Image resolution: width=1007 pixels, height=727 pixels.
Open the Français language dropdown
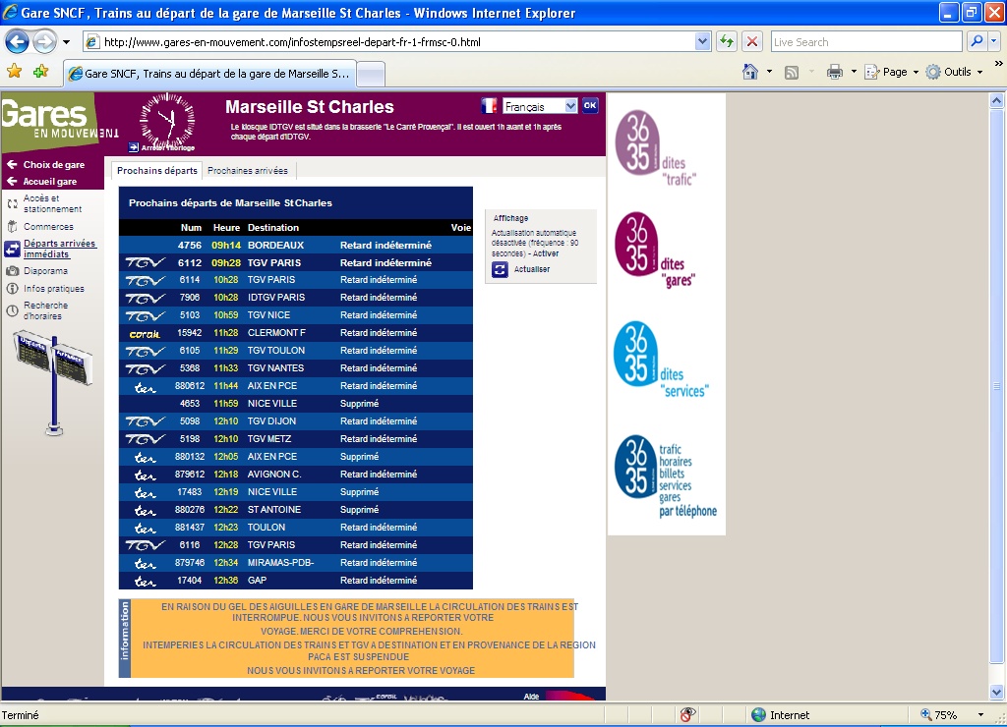click(x=540, y=106)
